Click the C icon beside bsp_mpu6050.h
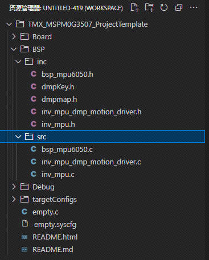This screenshot has width=209, height=260. 34,74
